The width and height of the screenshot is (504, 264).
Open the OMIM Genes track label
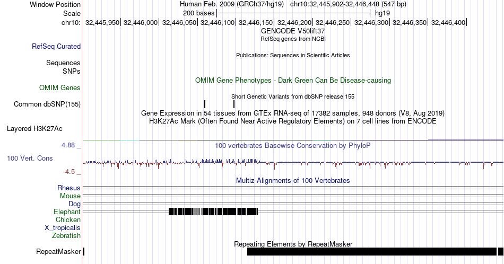(x=60, y=87)
